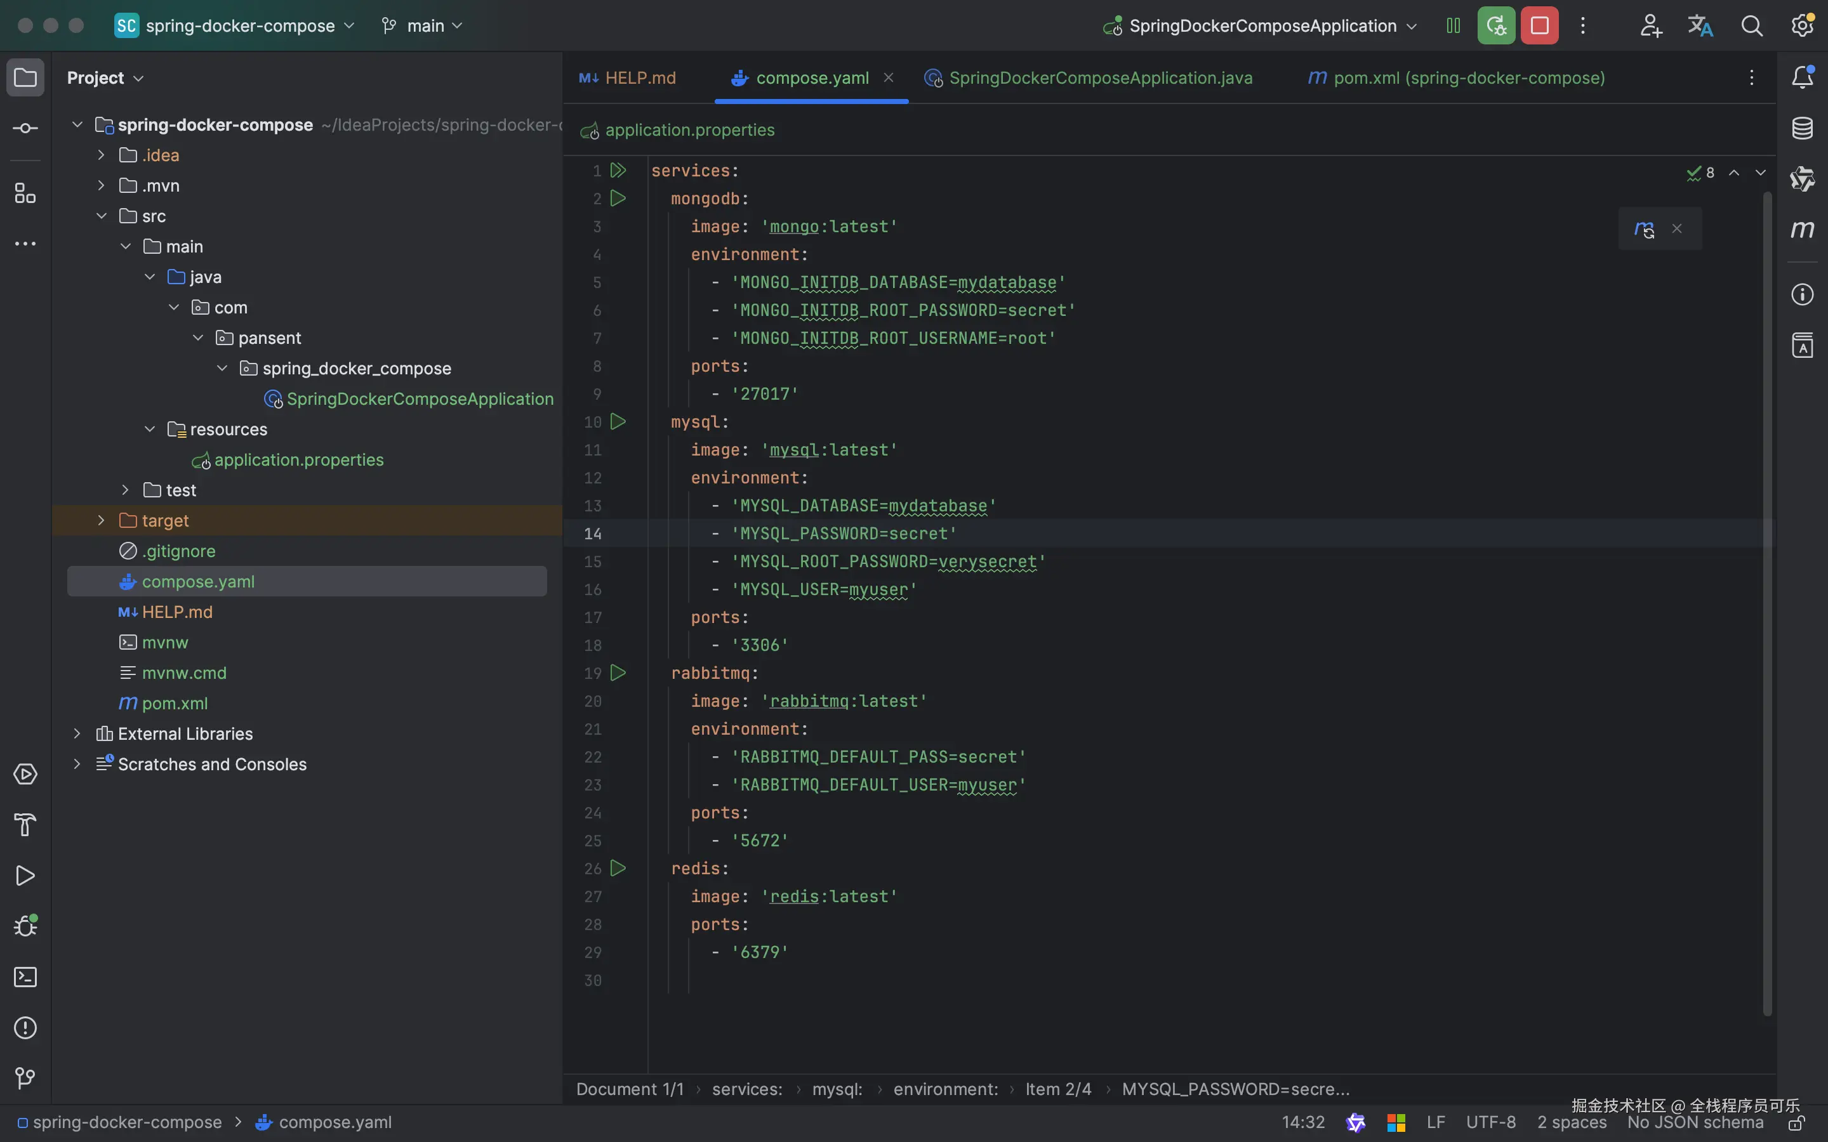Screen dimensions: 1828x1142
Task: Toggle the Project tool window folder icon
Action: 25,77
